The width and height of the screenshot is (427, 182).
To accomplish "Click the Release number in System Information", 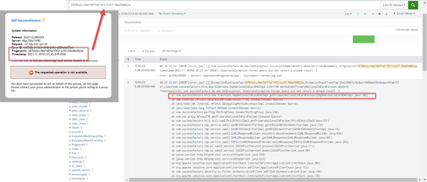I will tap(33, 37).
